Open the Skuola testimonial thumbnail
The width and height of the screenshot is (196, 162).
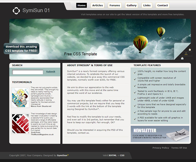(20, 98)
